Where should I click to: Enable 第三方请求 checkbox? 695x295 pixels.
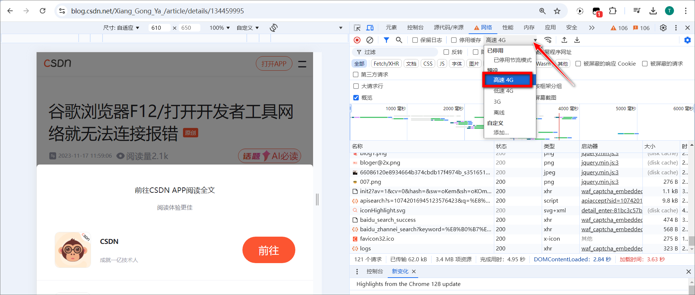coord(356,74)
